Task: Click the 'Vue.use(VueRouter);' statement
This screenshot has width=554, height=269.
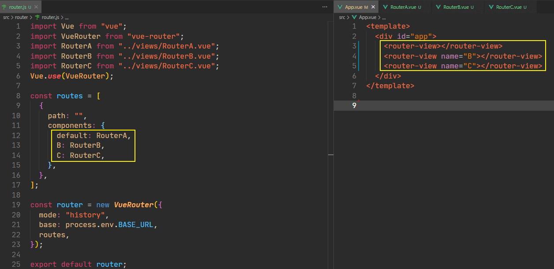Action: pos(72,76)
